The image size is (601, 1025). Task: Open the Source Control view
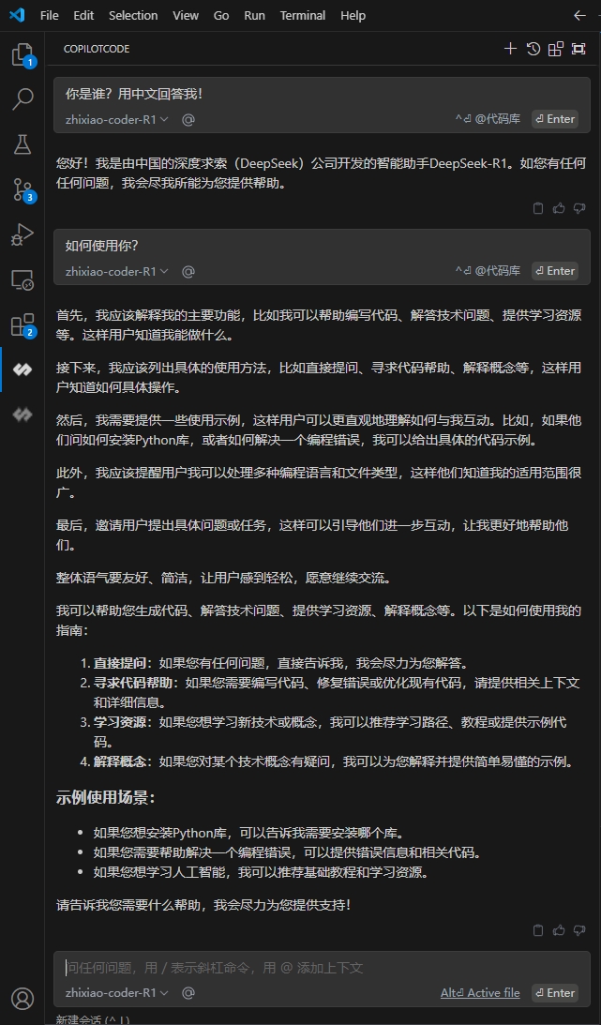tap(22, 188)
